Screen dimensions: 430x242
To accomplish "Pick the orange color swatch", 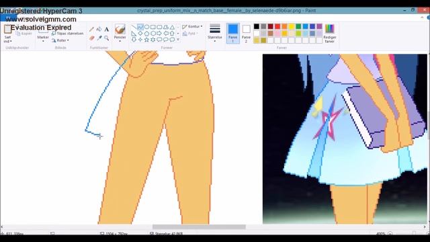I will [284, 27].
